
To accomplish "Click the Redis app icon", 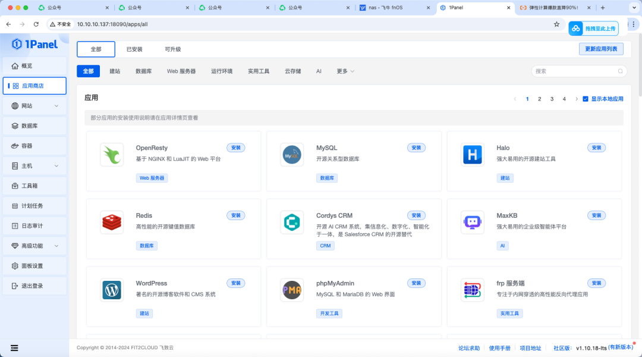I will click(112, 223).
